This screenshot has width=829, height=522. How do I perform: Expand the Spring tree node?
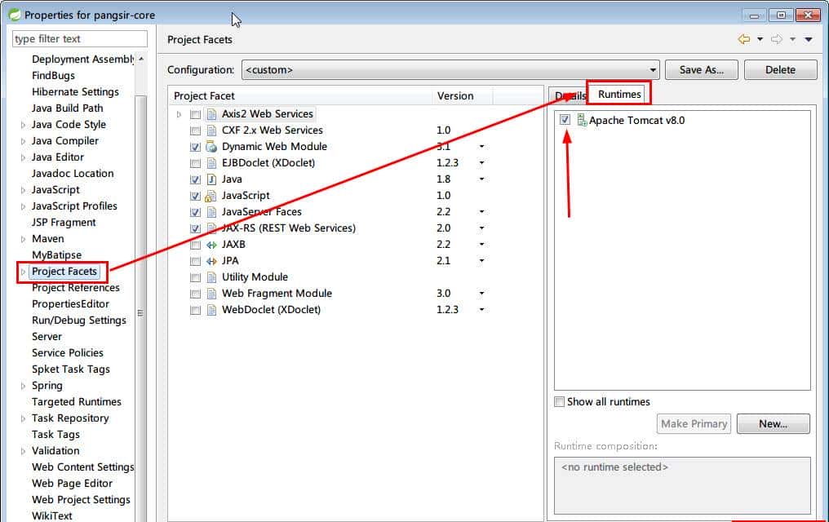[23, 387]
